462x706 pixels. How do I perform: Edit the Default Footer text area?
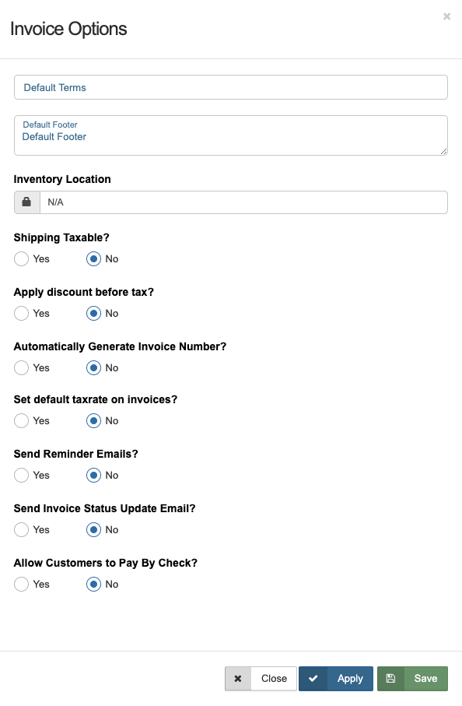tap(230, 136)
